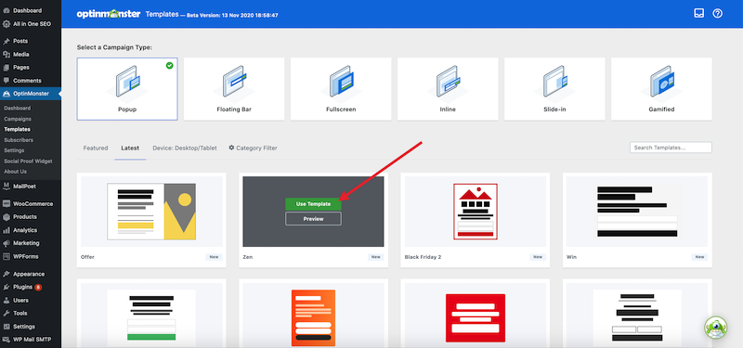Click the green monster chat widget icon

715,328
